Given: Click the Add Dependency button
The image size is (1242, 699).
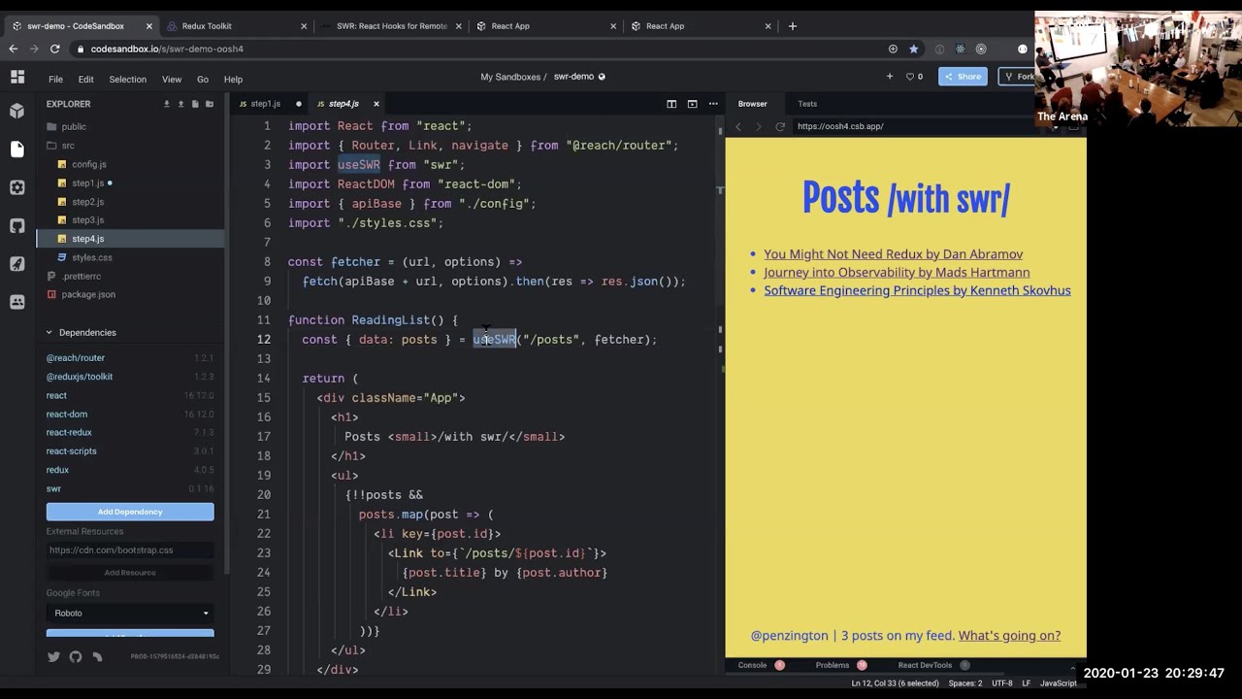Looking at the screenshot, I should coord(130,512).
